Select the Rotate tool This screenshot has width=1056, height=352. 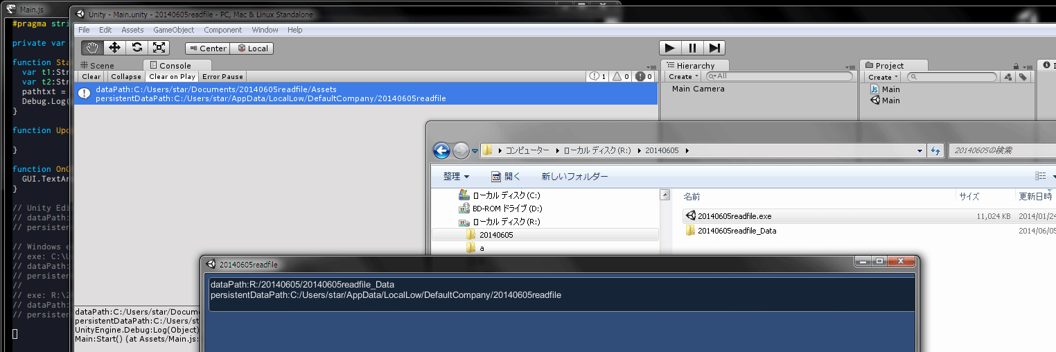point(137,48)
